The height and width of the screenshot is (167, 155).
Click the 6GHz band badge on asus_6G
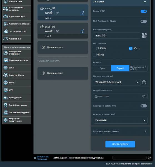coord(82,31)
